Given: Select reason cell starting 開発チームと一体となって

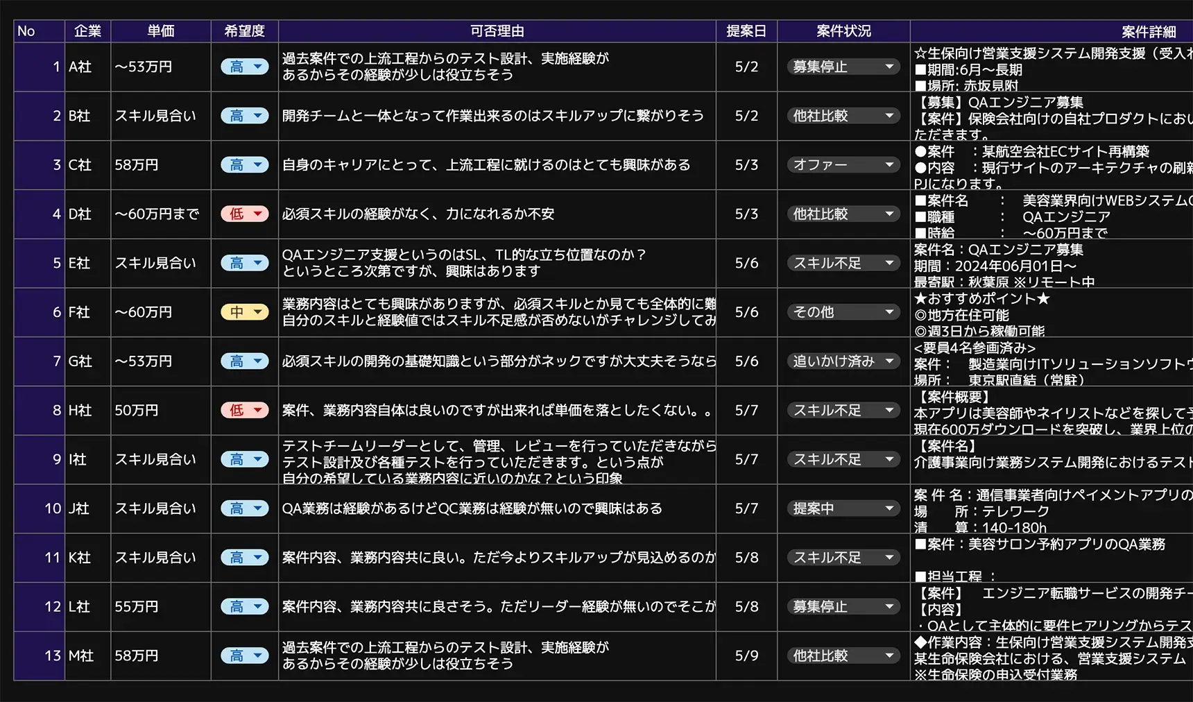Looking at the screenshot, I should click(497, 116).
